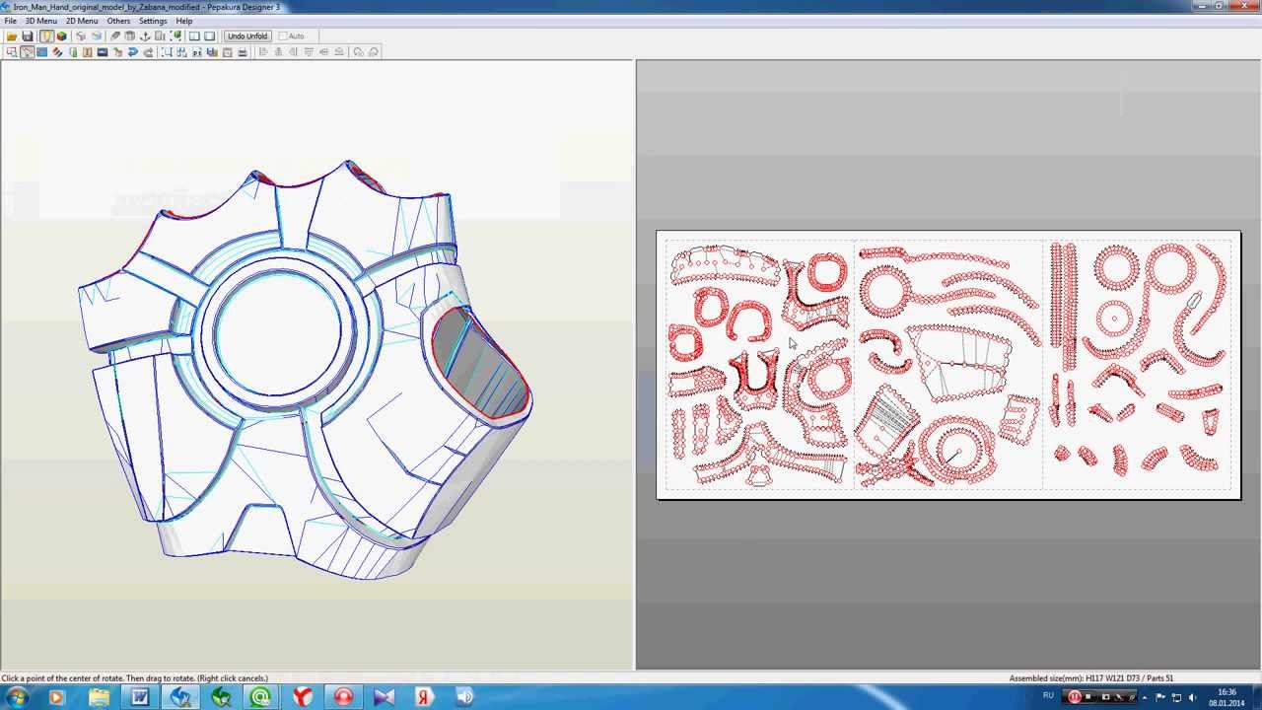Click the first tool icon in the second toolbar row
The image size is (1262, 710).
12,51
